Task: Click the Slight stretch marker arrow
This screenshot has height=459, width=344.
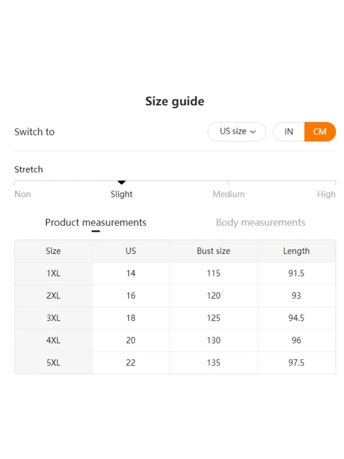Action: click(x=122, y=183)
